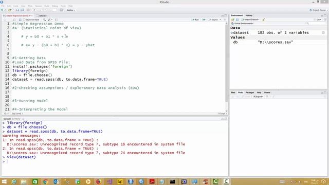The image size is (329, 185).
Task: Maximize the Plots pane
Action: (325, 92)
